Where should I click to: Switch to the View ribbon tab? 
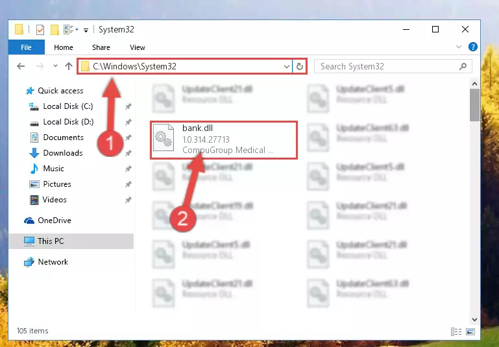point(138,47)
